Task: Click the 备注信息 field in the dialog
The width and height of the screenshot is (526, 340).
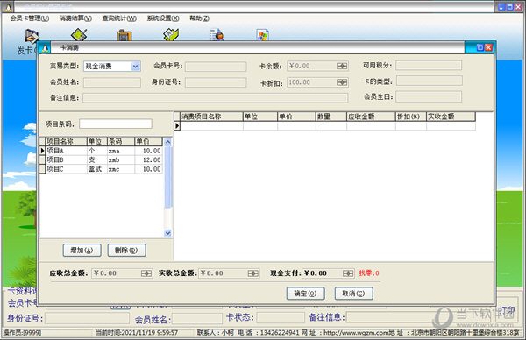Action: click(216, 98)
